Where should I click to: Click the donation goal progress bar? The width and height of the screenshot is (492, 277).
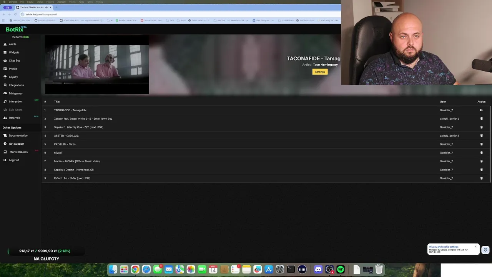click(x=46, y=251)
